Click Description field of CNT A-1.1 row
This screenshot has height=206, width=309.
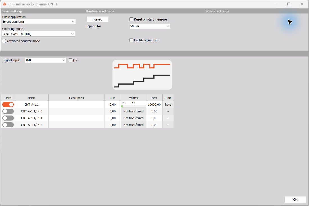[x=76, y=105]
